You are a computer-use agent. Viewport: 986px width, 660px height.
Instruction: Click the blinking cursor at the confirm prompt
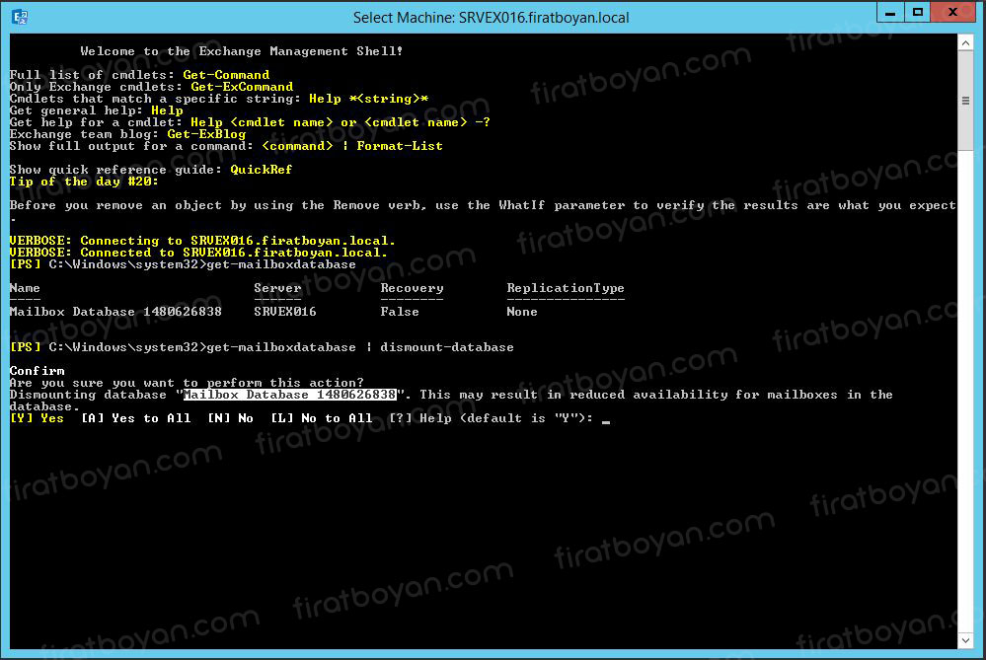606,421
